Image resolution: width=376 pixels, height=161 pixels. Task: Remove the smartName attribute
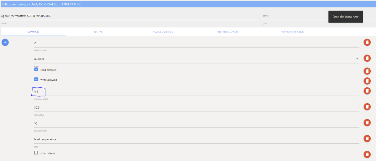pyautogui.click(x=367, y=154)
